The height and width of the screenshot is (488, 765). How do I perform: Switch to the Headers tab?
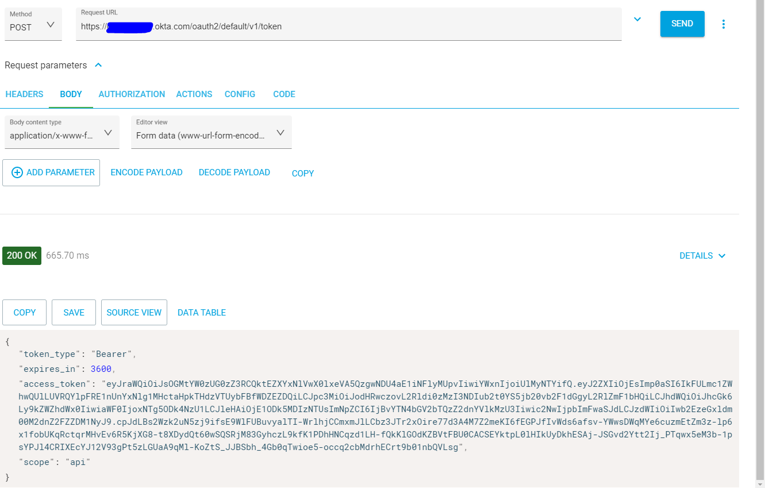(x=24, y=94)
